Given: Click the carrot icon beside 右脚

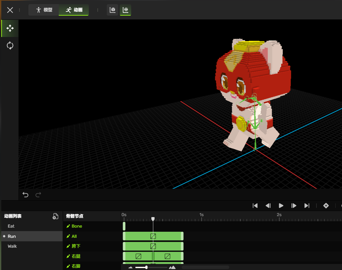Looking at the screenshot, I should tap(68, 266).
